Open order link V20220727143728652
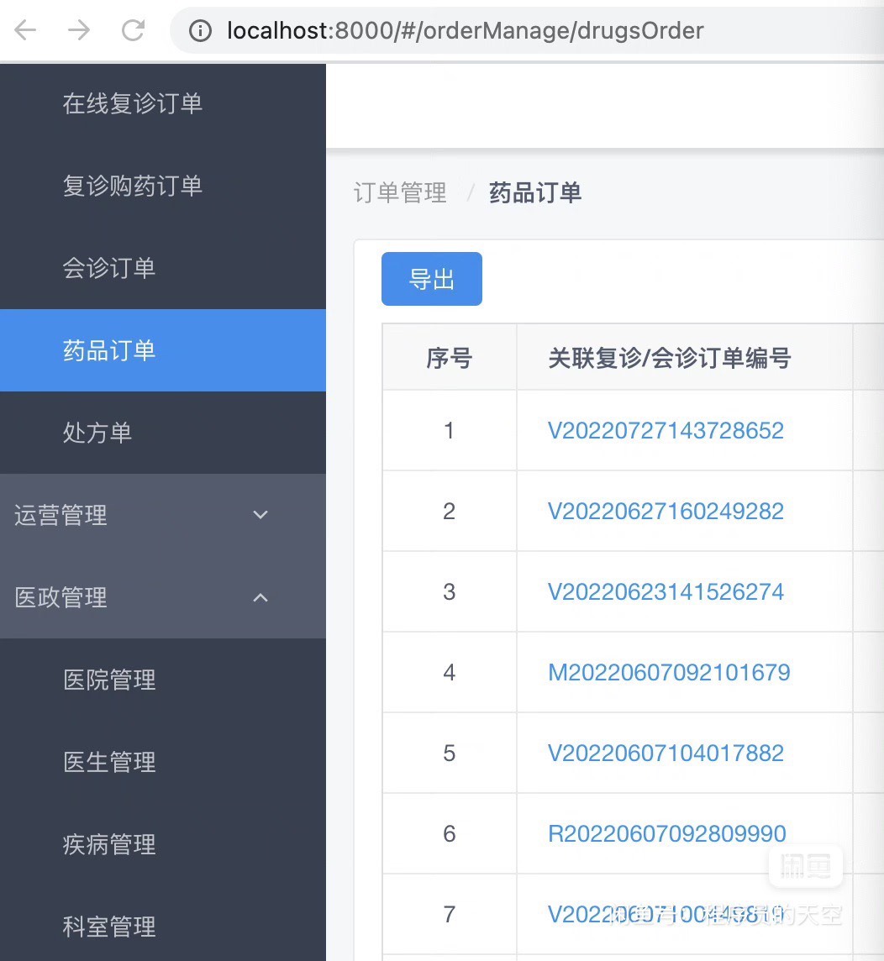 coord(665,430)
